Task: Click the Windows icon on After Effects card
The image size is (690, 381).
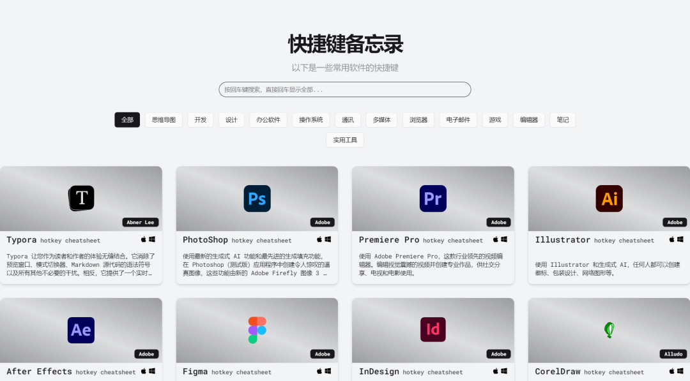Action: pyautogui.click(x=152, y=371)
